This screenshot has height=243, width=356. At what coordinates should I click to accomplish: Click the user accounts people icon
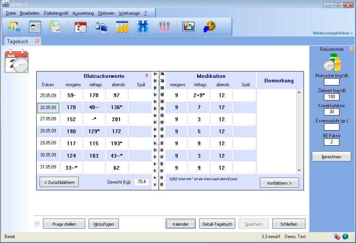tap(14, 27)
